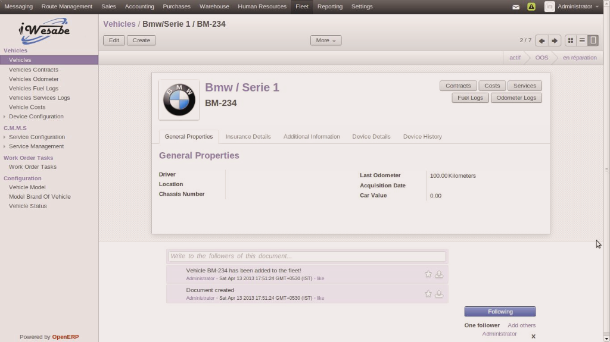
Task: Set vehicle status to 'OOS'
Action: (541, 58)
